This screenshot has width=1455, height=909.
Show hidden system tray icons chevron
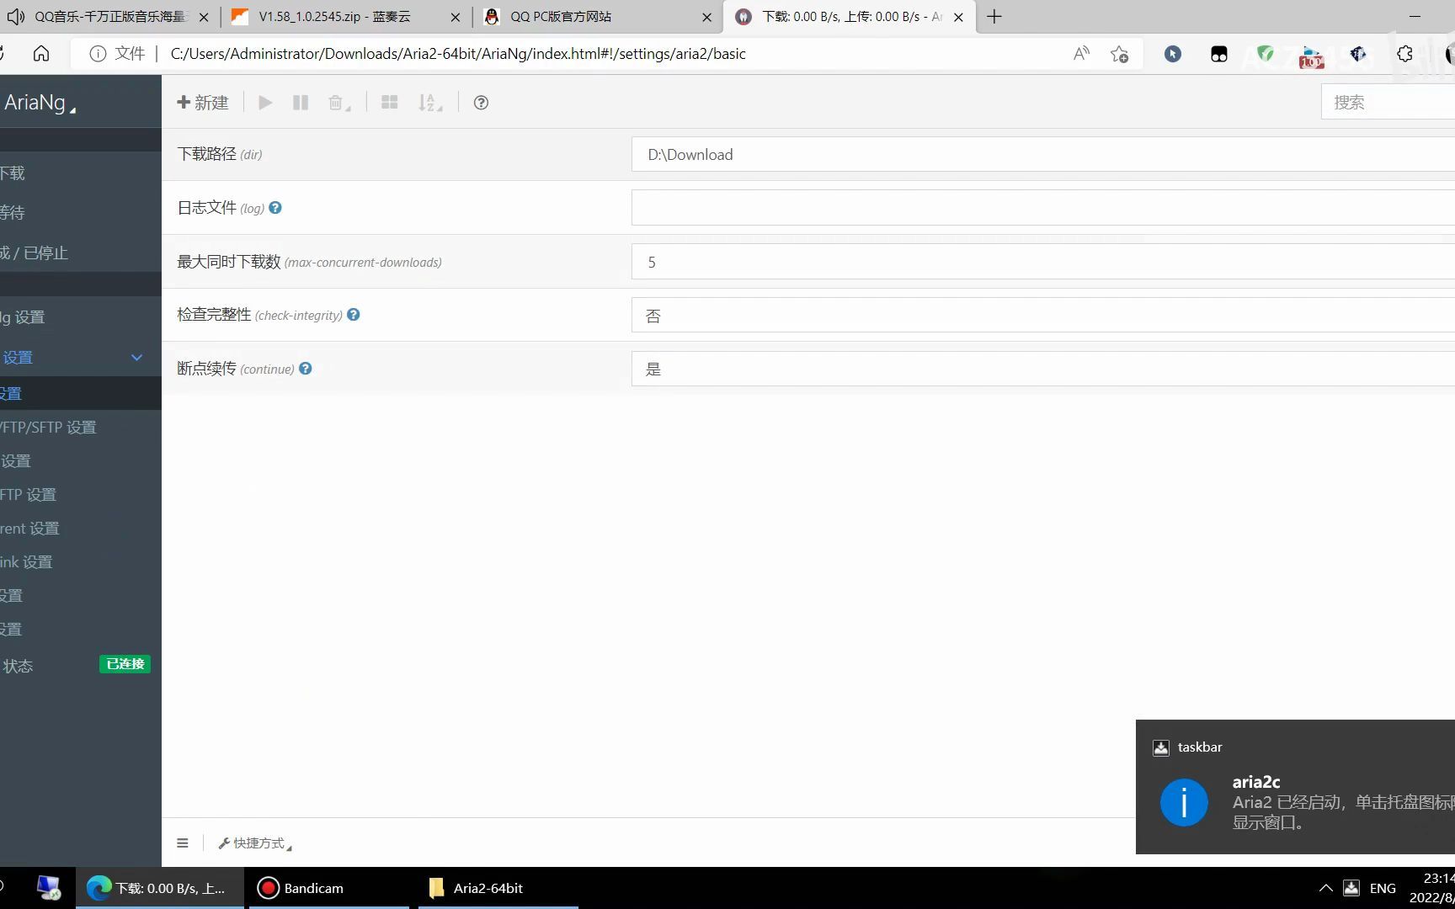click(1325, 888)
